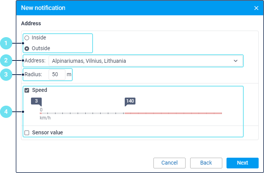
Task: Click the red speed range track
Action: pyautogui.click(x=173, y=113)
